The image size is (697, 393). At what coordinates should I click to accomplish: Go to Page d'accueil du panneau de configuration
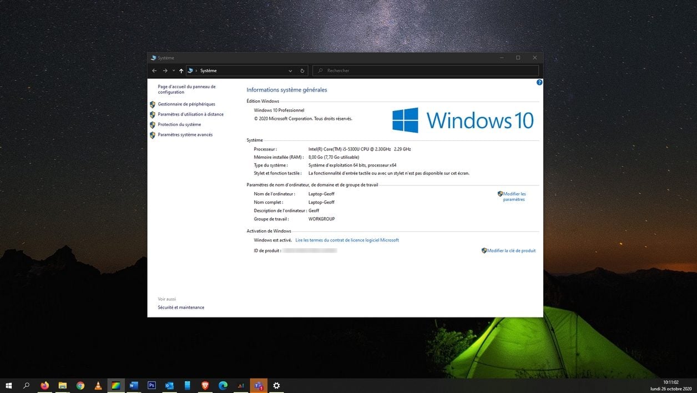pos(186,89)
